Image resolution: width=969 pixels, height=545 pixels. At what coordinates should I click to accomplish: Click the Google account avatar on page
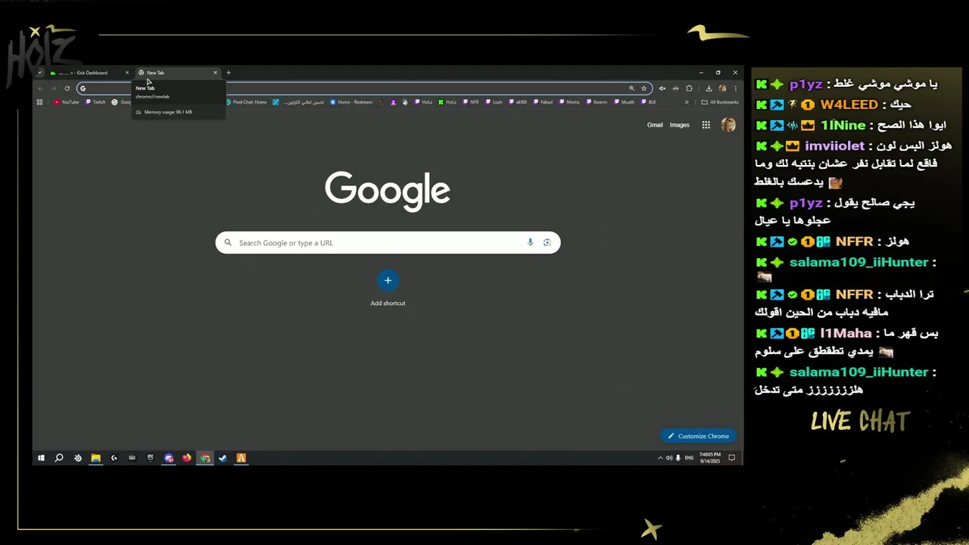[728, 125]
